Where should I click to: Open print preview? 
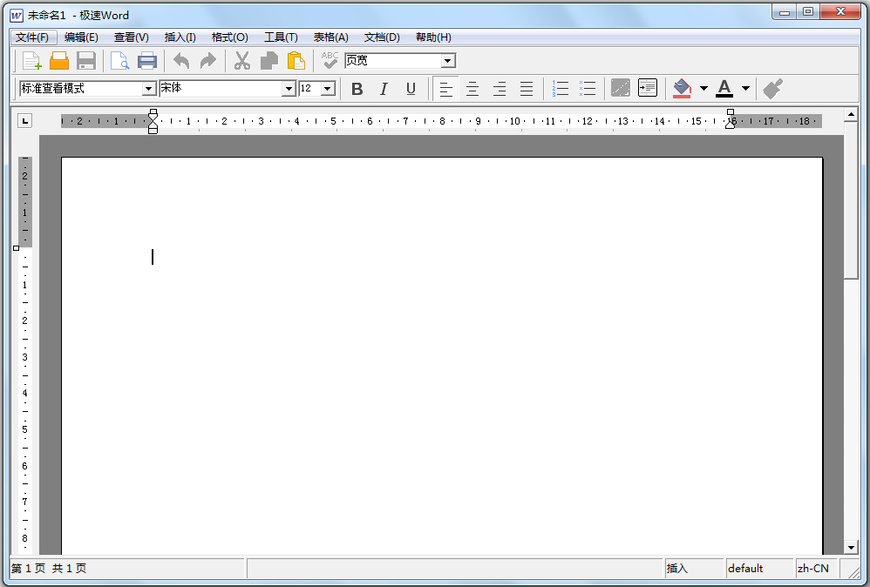coord(120,60)
